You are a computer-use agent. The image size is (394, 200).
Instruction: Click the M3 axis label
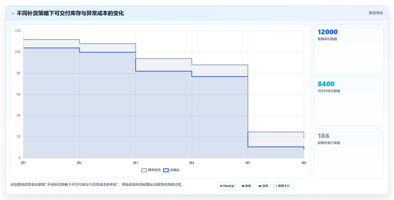(136, 163)
